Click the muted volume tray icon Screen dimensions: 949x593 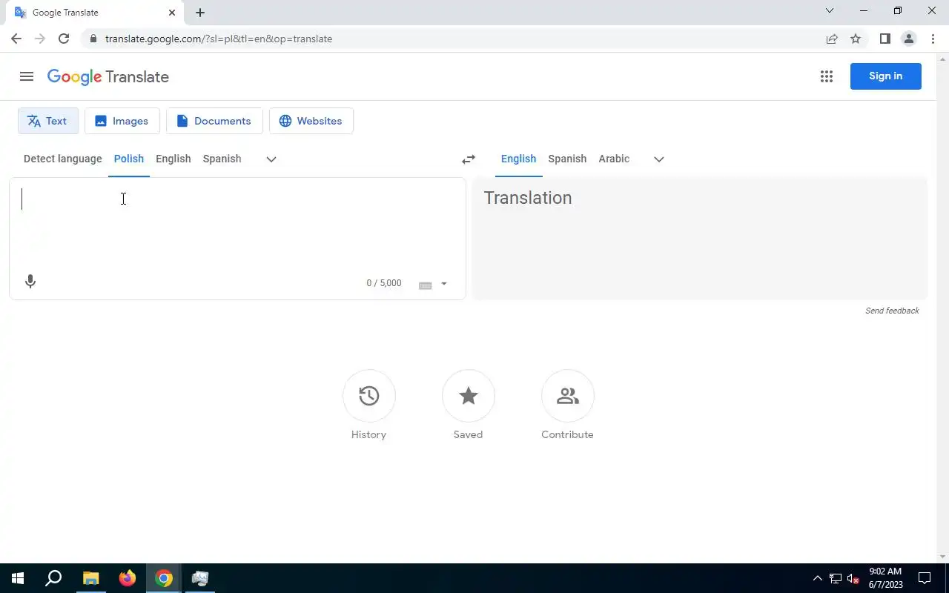[853, 579]
